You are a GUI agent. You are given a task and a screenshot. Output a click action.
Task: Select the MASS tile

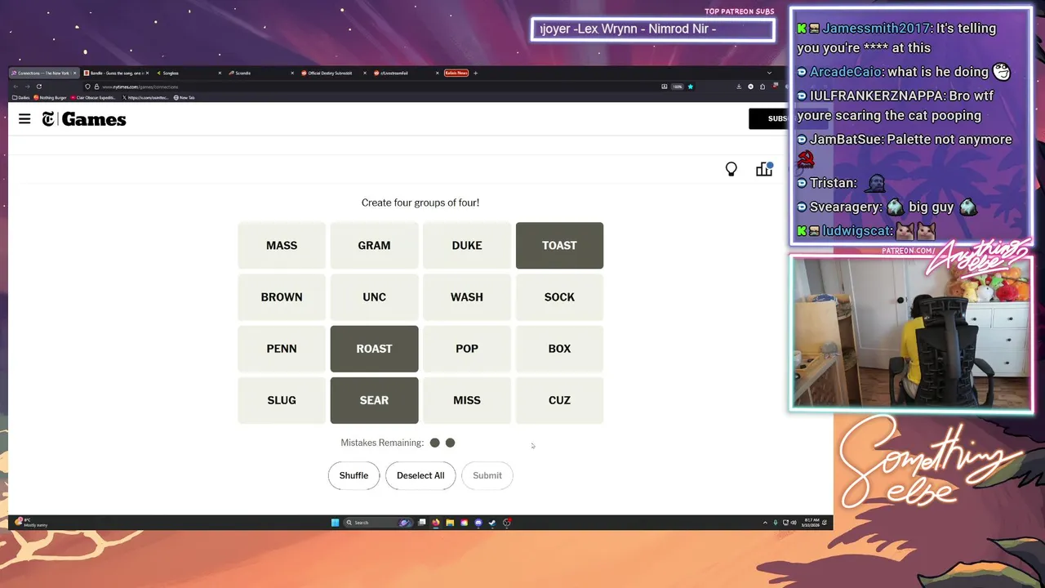click(x=282, y=245)
